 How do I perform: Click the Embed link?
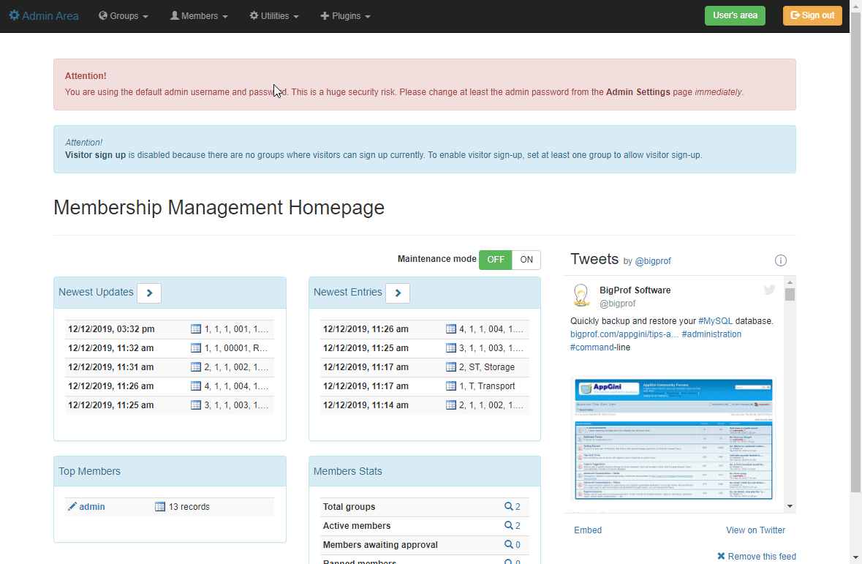tap(588, 530)
